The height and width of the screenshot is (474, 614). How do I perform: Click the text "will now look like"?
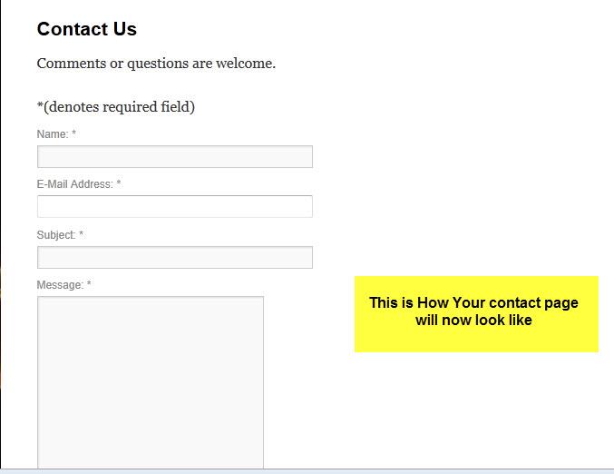(473, 320)
